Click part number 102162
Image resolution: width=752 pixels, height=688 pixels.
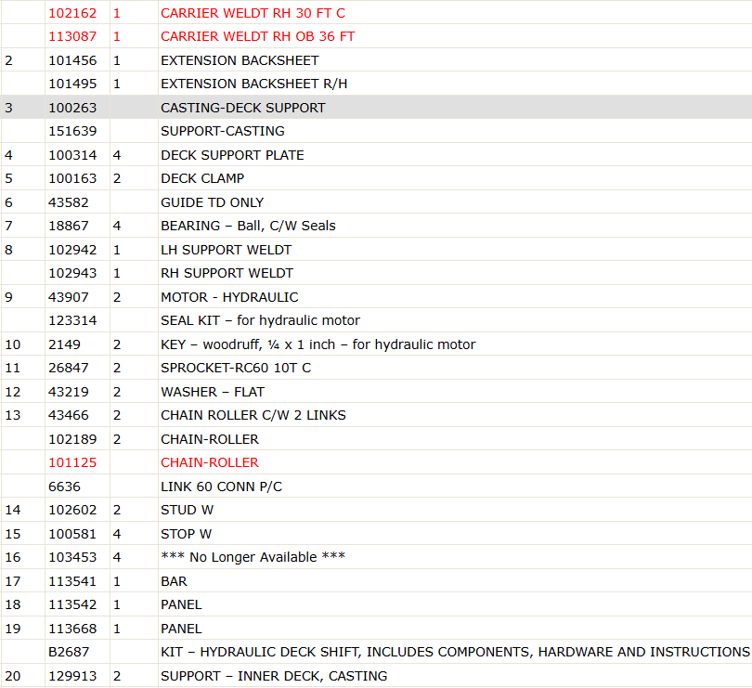72,13
